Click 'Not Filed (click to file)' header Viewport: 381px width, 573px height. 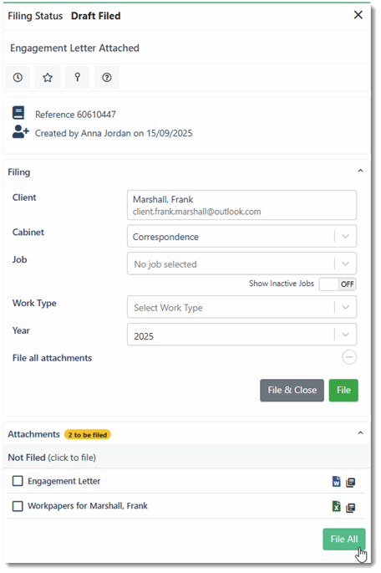(52, 458)
